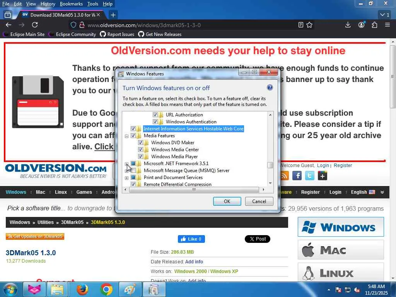Open the English language selector

click(x=363, y=192)
